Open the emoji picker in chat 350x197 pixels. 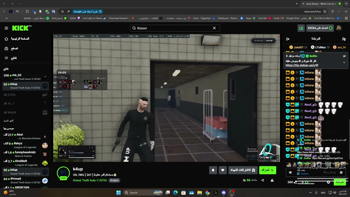(x=341, y=172)
